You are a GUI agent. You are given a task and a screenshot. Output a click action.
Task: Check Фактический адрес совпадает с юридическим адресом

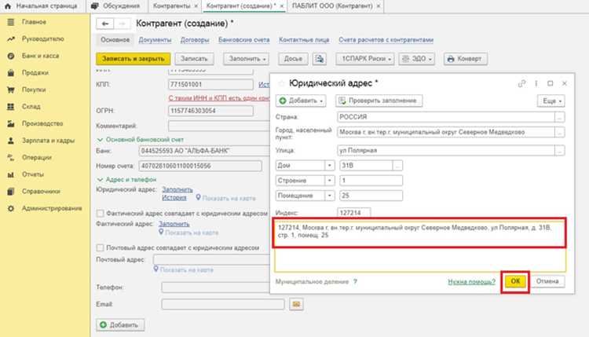tap(101, 214)
